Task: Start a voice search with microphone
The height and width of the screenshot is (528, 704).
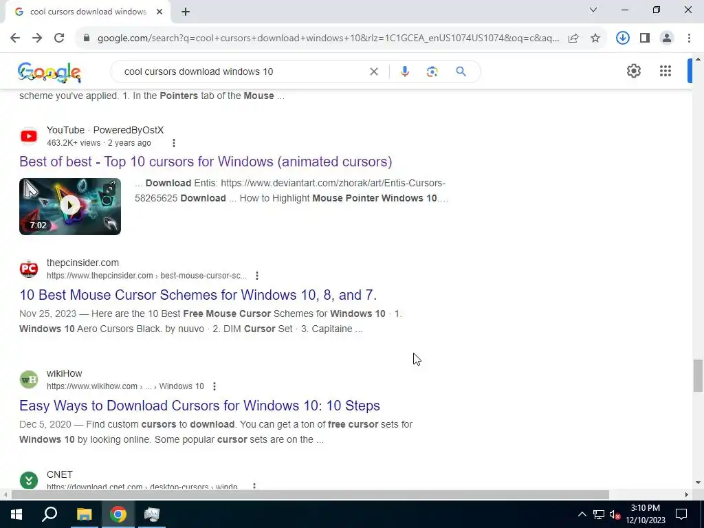Action: 404,71
